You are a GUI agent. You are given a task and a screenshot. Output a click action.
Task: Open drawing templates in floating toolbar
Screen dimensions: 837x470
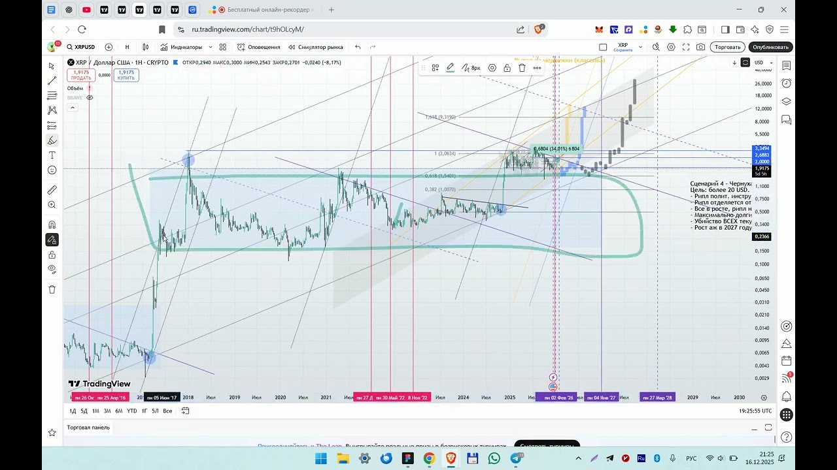[x=435, y=68]
